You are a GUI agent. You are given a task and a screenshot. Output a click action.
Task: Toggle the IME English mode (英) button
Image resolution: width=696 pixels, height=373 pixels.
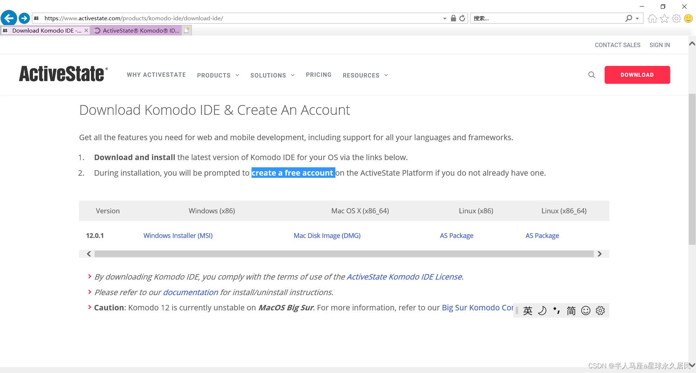point(528,311)
